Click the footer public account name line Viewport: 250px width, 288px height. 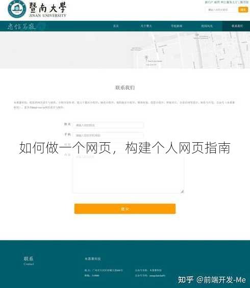pyautogui.click(x=148, y=270)
